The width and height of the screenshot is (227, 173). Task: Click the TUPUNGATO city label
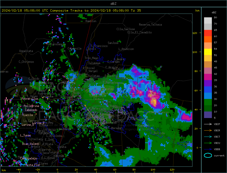pyautogui.click(x=45, y=133)
